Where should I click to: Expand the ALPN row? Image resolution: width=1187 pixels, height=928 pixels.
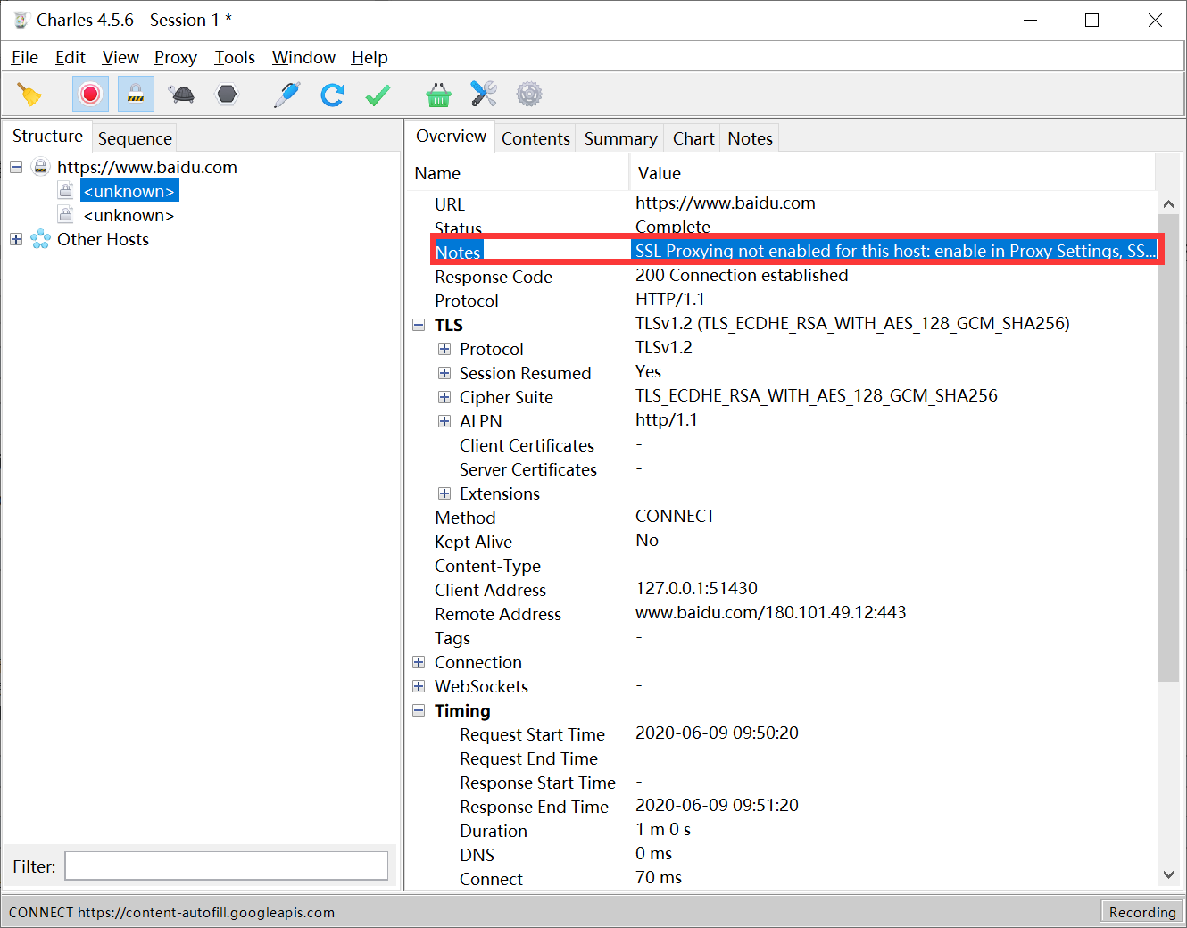(444, 421)
